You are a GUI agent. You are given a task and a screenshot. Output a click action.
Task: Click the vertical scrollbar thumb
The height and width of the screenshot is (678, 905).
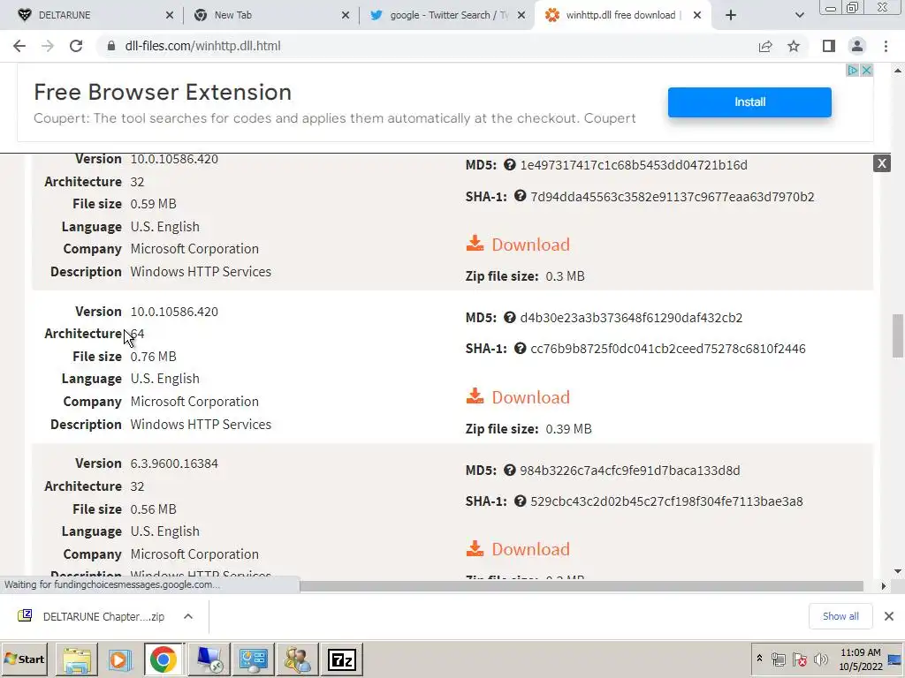(x=898, y=336)
